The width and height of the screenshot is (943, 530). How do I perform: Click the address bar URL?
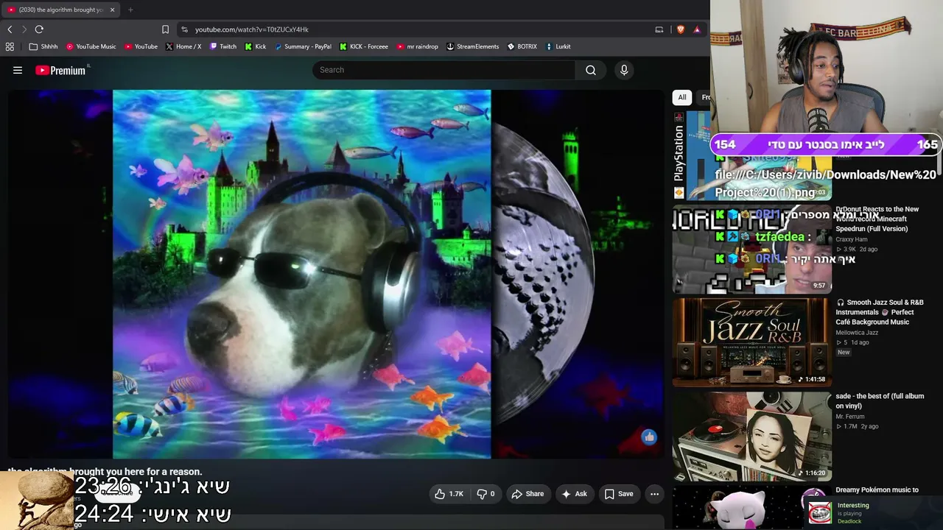click(x=252, y=29)
